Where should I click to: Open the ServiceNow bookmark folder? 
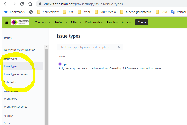tap(48, 12)
